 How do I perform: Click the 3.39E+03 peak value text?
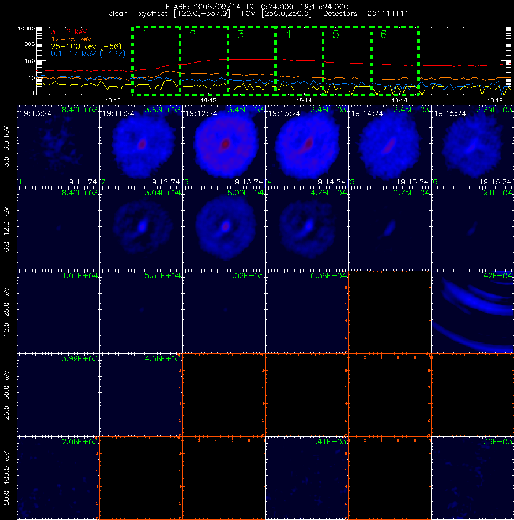495,110
